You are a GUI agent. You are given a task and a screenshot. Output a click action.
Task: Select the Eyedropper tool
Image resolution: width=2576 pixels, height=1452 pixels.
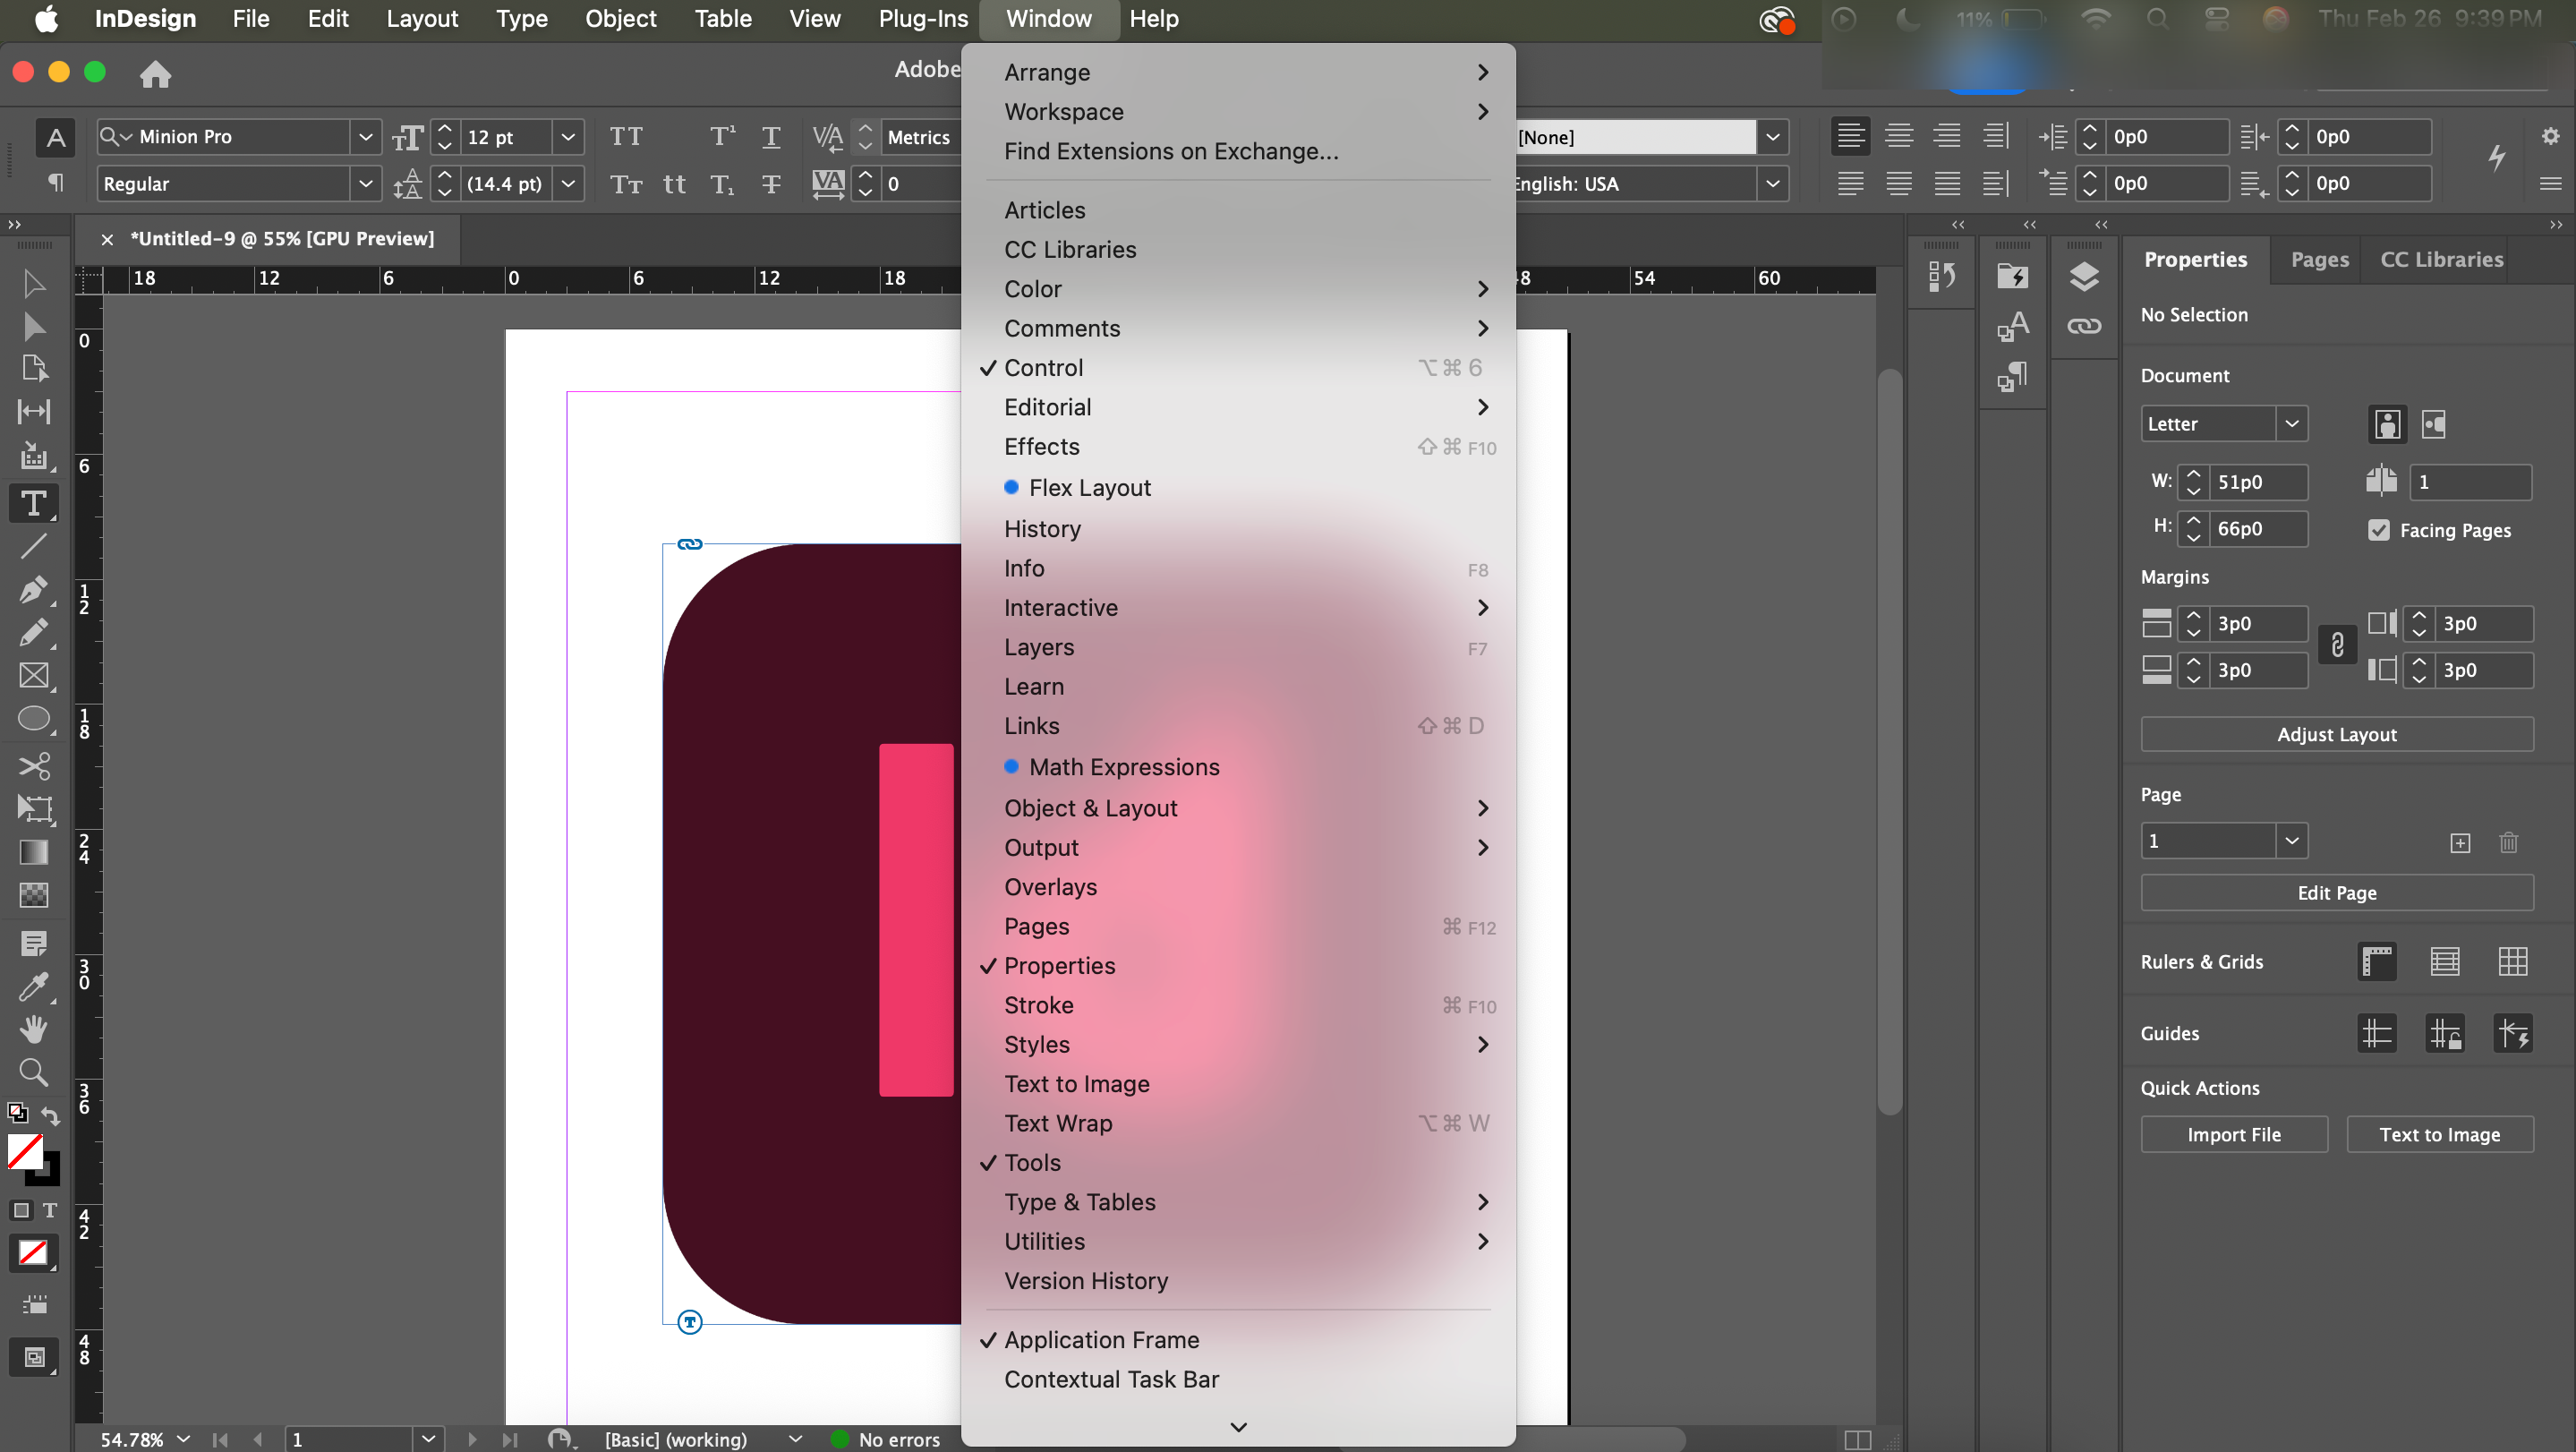pyautogui.click(x=33, y=987)
